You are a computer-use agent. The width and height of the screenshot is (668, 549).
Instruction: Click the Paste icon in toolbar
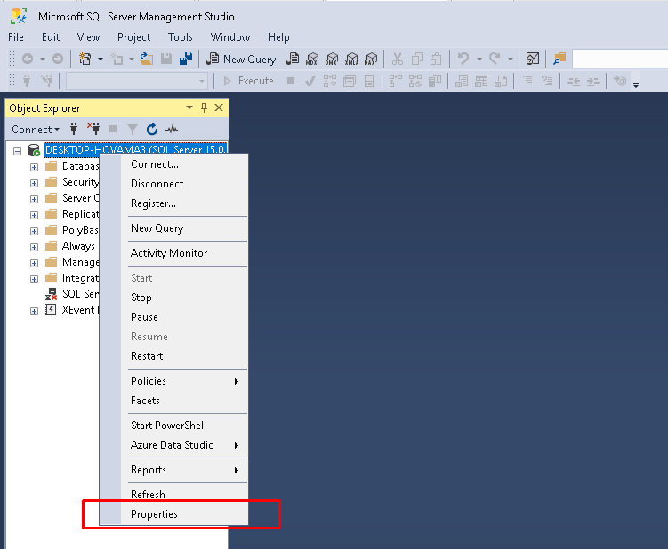point(436,59)
